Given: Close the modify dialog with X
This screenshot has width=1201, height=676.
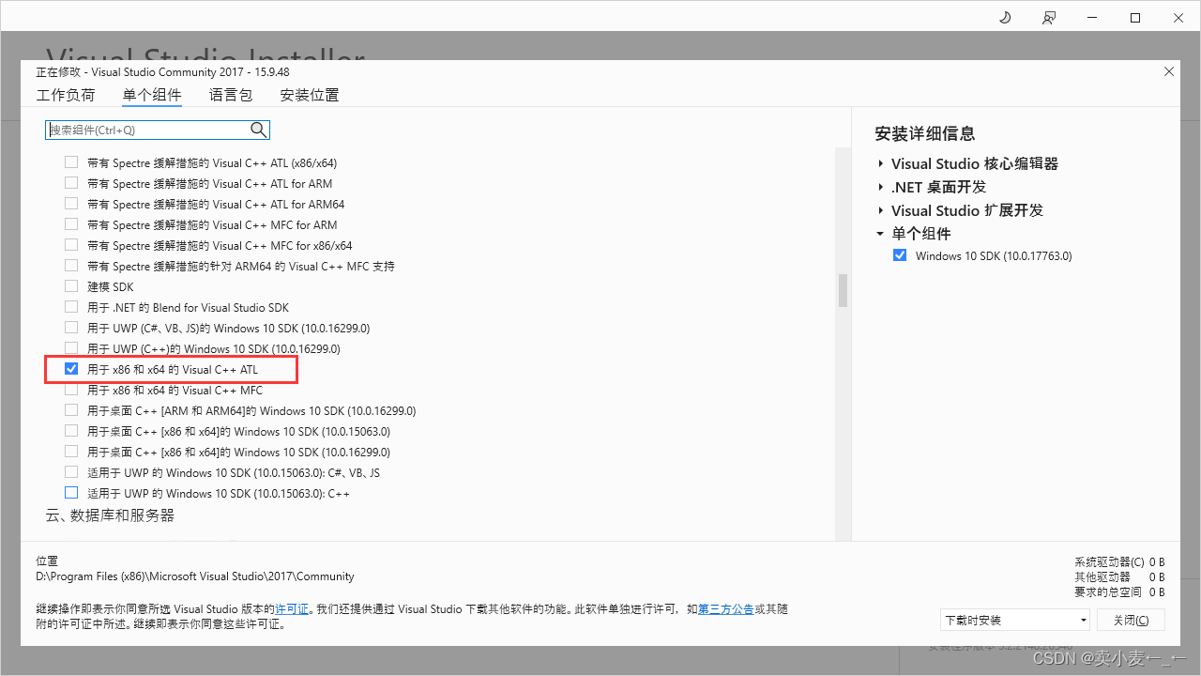Looking at the screenshot, I should 1168,71.
